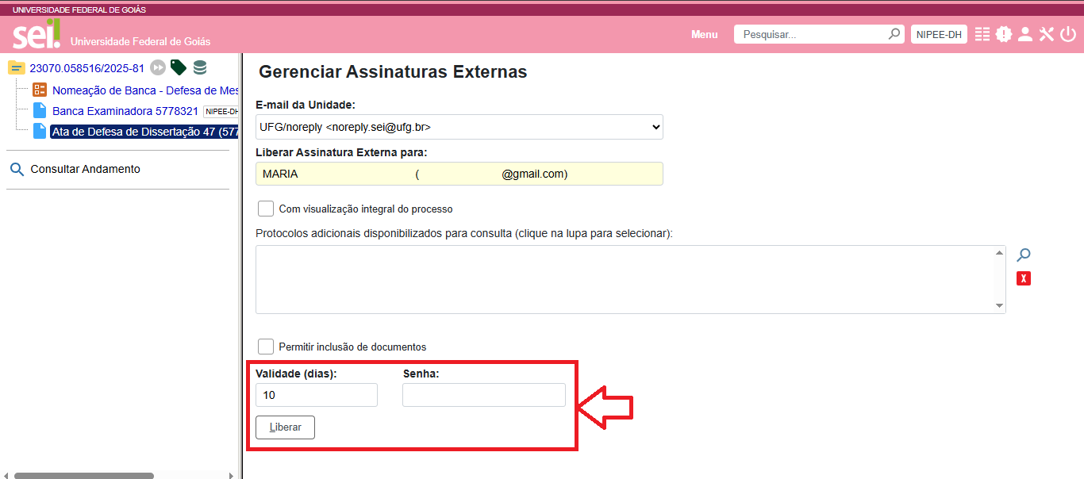The image size is (1084, 479).
Task: Click the red X remove protocol icon
Action: 1024,278
